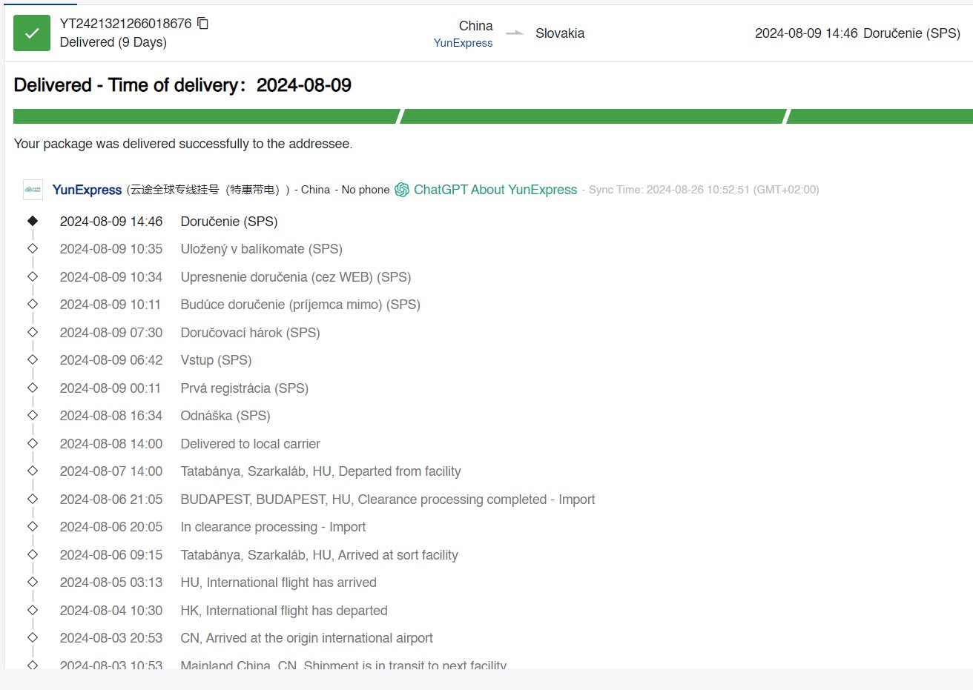The width and height of the screenshot is (973, 690).
Task: Select the marker for Vstup (SPS) event
Action: [x=33, y=360]
